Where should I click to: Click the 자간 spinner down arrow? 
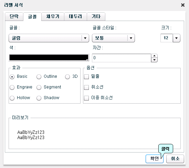154,60
